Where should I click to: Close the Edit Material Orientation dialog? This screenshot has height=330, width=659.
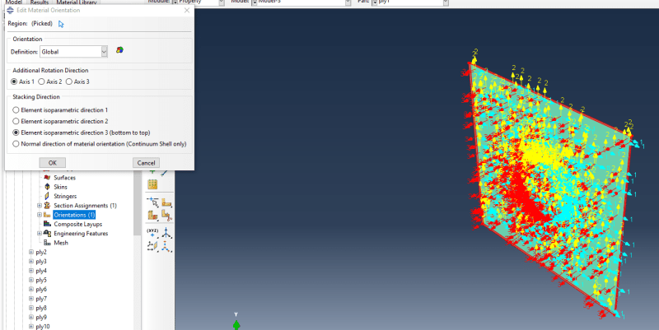tap(187, 10)
